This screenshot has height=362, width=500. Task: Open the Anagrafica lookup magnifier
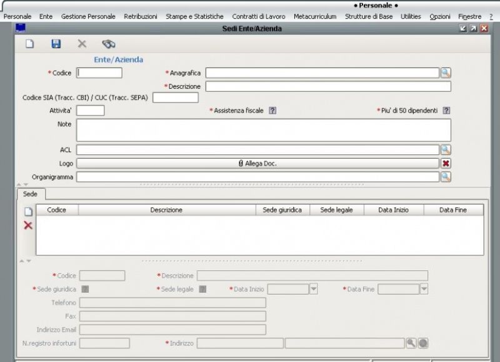point(444,73)
